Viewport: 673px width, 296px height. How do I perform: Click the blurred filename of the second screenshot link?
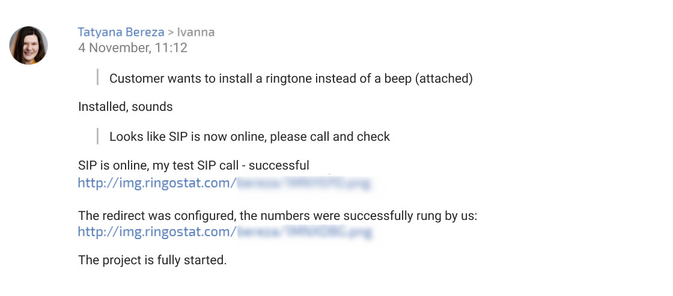304,232
